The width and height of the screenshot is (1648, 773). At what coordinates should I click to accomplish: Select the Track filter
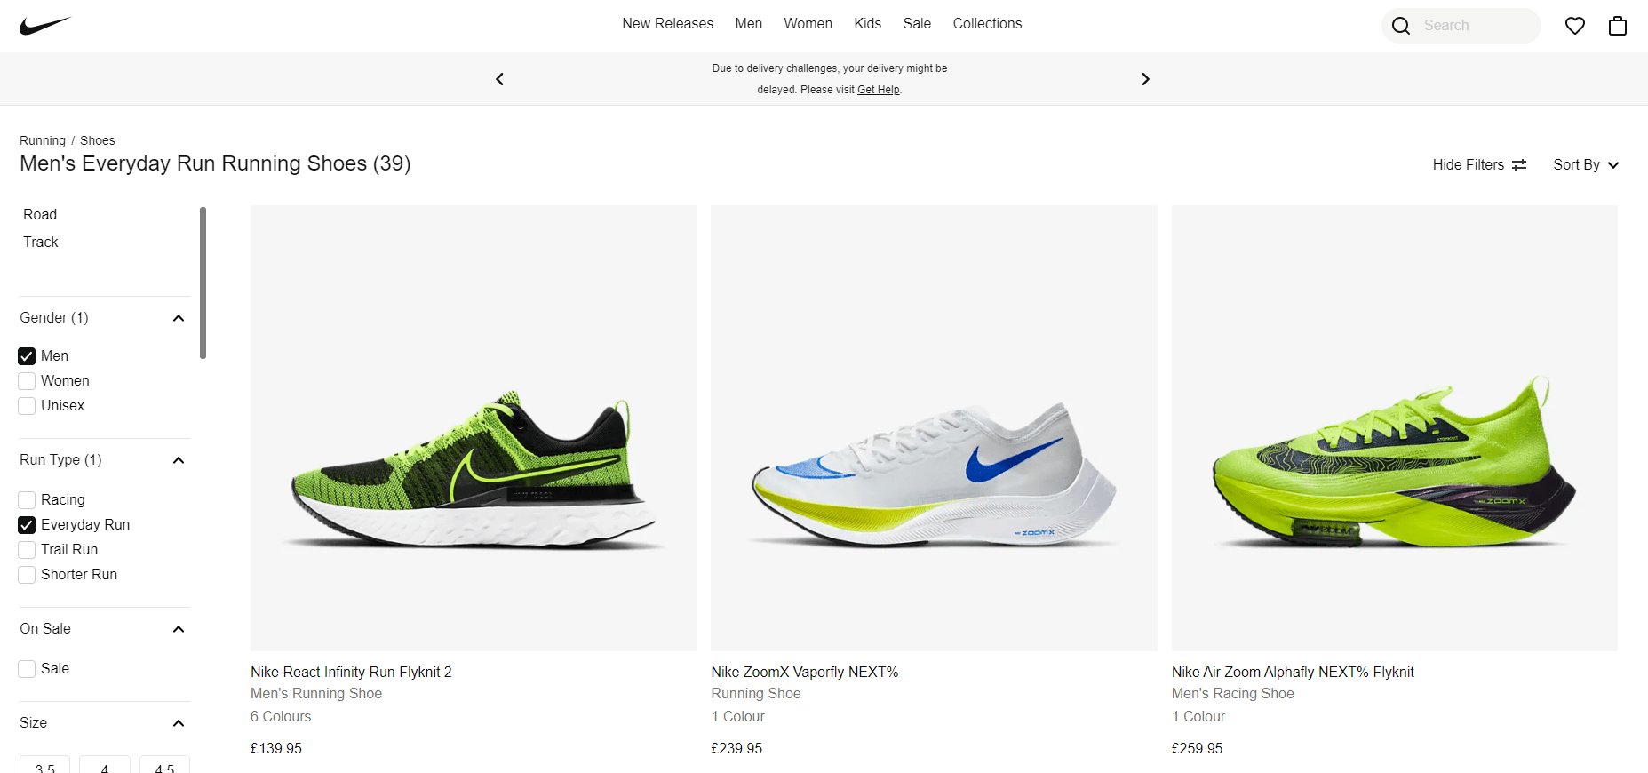[41, 242]
